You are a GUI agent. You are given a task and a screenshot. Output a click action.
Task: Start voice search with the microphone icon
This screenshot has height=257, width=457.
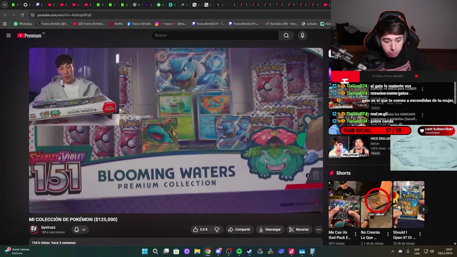[302, 35]
